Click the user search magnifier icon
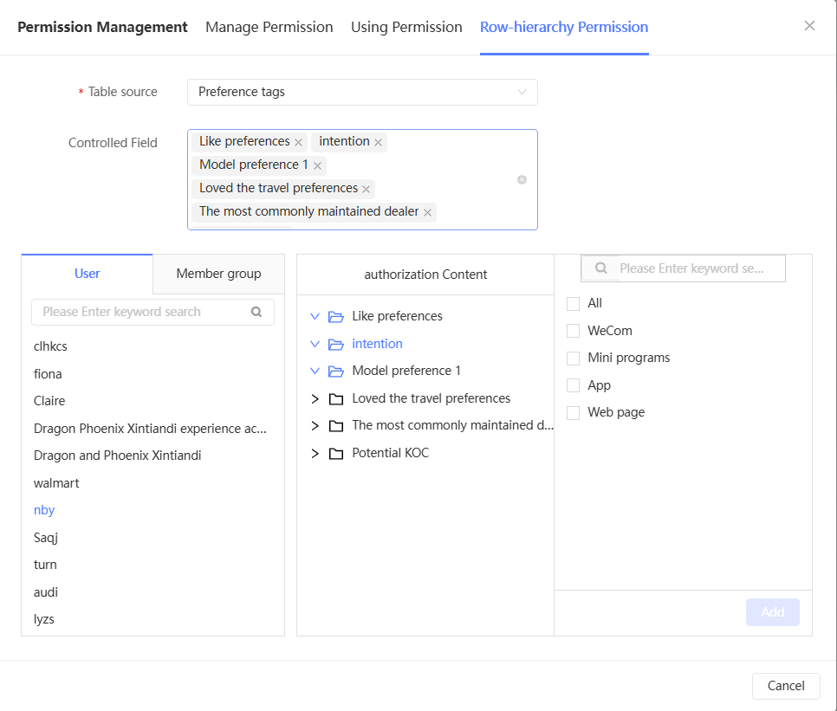The image size is (837, 711). [256, 312]
